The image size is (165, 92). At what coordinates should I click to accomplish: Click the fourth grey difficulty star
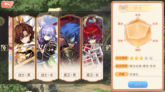point(146,58)
